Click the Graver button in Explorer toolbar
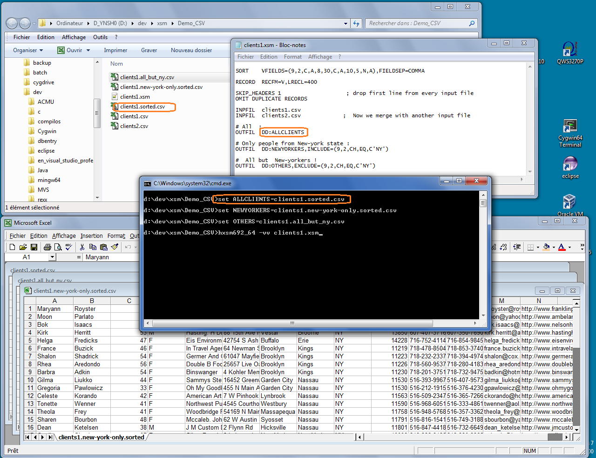This screenshot has height=458, width=596. click(149, 50)
